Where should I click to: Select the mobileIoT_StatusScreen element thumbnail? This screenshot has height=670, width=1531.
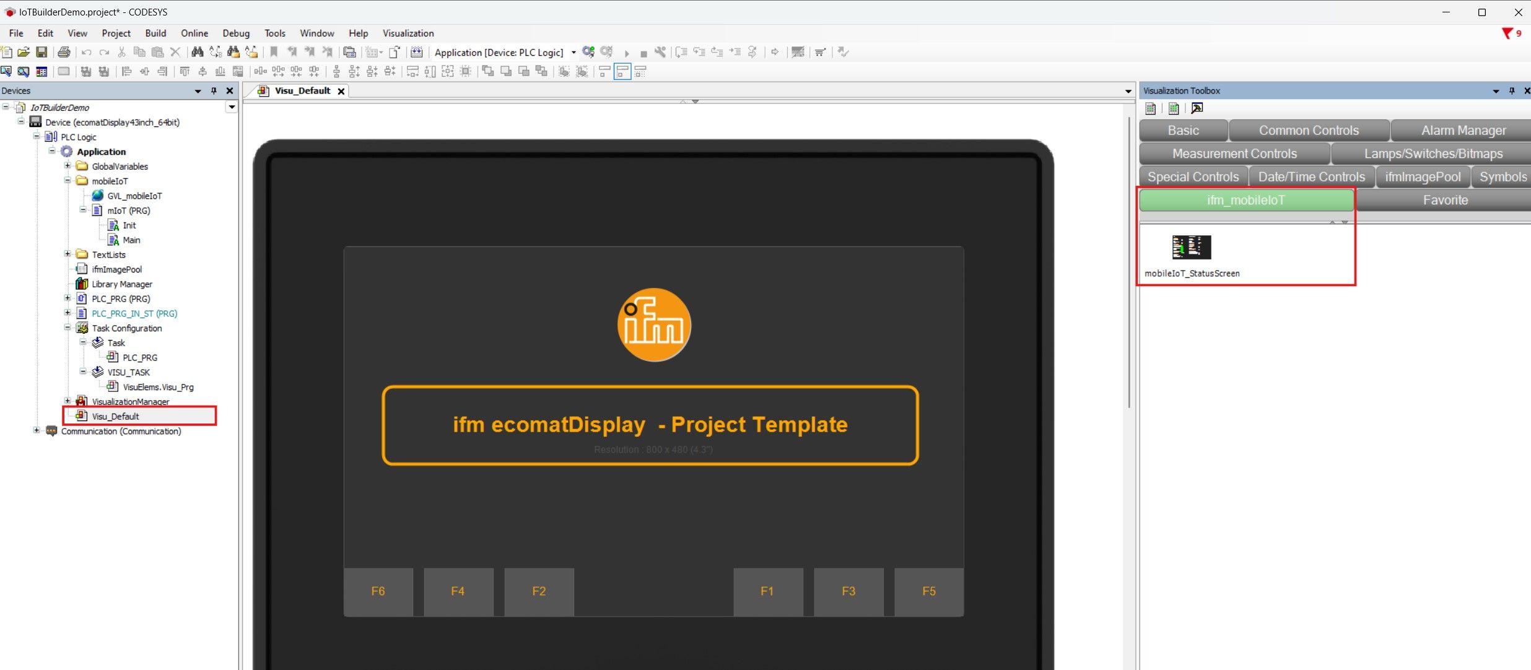[1192, 248]
